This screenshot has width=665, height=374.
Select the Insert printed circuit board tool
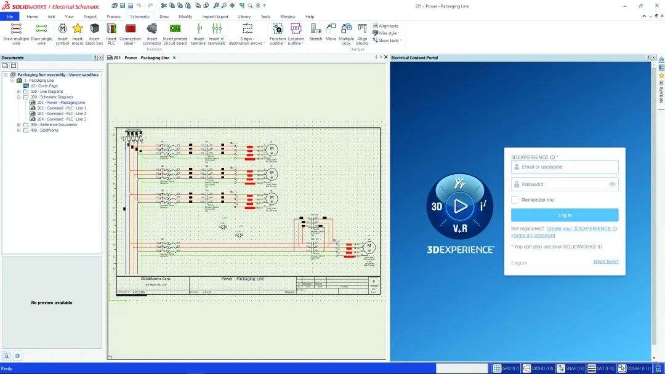(x=175, y=34)
